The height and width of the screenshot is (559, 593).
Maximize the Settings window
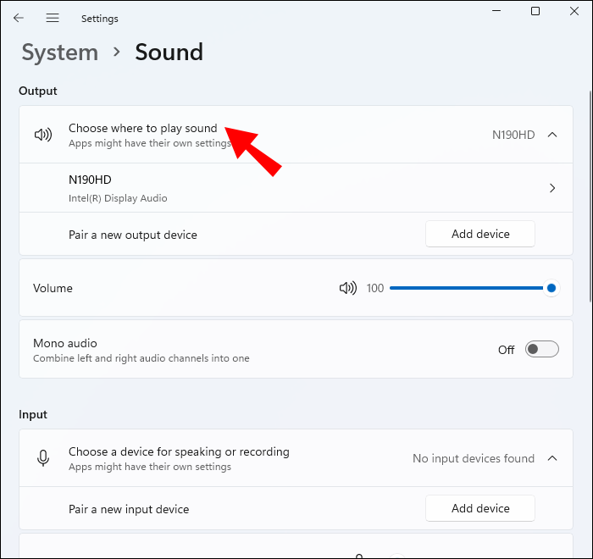[535, 11]
